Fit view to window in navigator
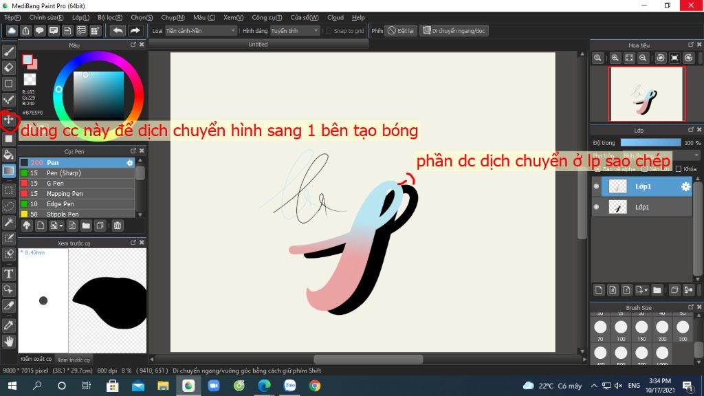 coord(629,58)
